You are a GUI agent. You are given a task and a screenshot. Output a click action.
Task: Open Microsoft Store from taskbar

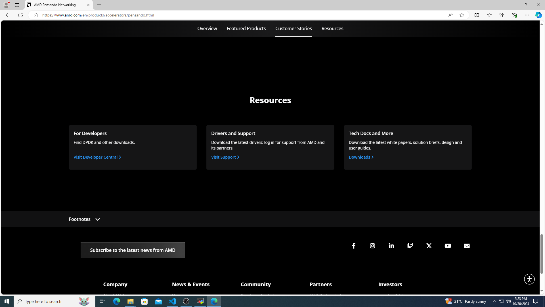point(144,301)
